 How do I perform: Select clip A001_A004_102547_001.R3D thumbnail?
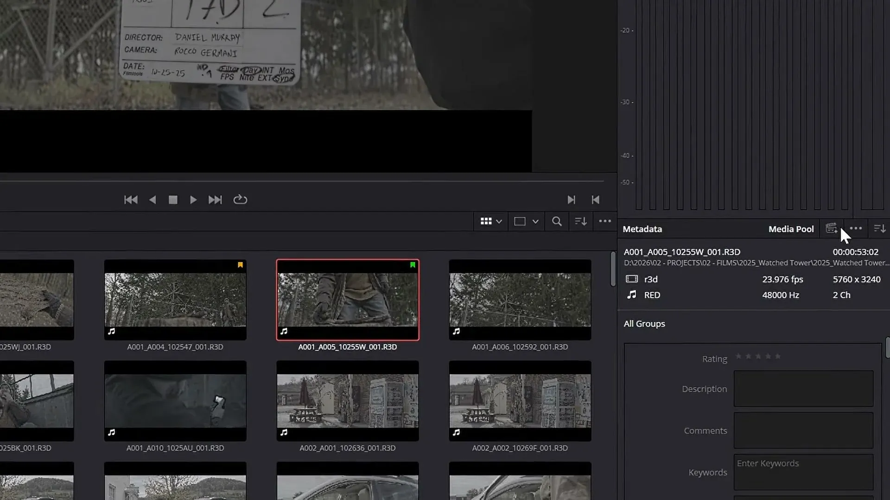tap(175, 300)
